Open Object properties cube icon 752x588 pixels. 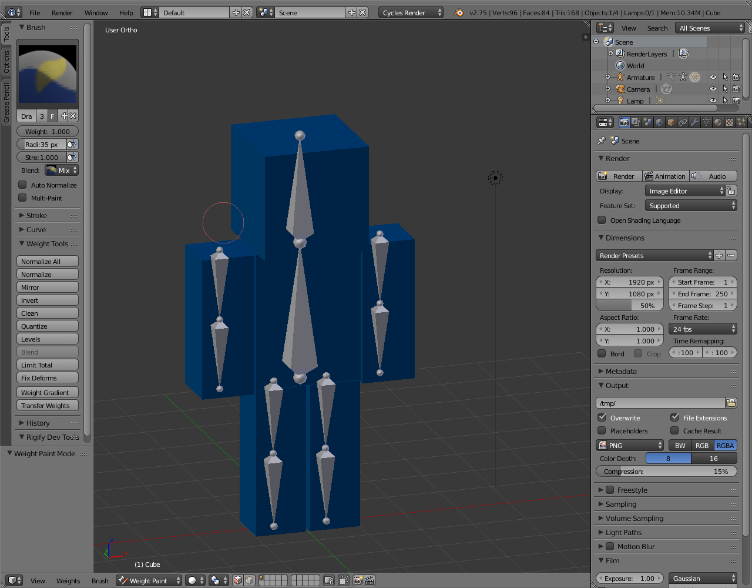[671, 122]
